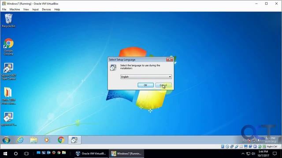Open the Google Chrome desktop shortcut
The height and width of the screenshot is (158, 282).
[x=8, y=47]
